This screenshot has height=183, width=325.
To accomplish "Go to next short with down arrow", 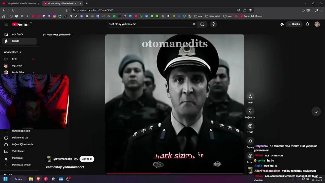I will coord(316,111).
